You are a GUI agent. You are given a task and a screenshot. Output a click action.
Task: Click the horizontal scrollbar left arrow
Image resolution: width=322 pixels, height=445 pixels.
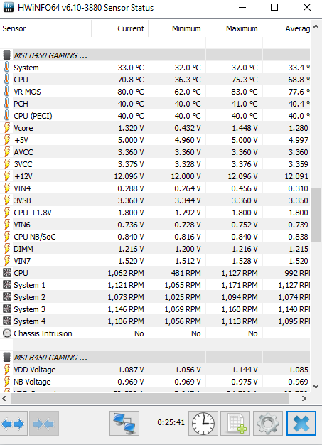point(4,399)
